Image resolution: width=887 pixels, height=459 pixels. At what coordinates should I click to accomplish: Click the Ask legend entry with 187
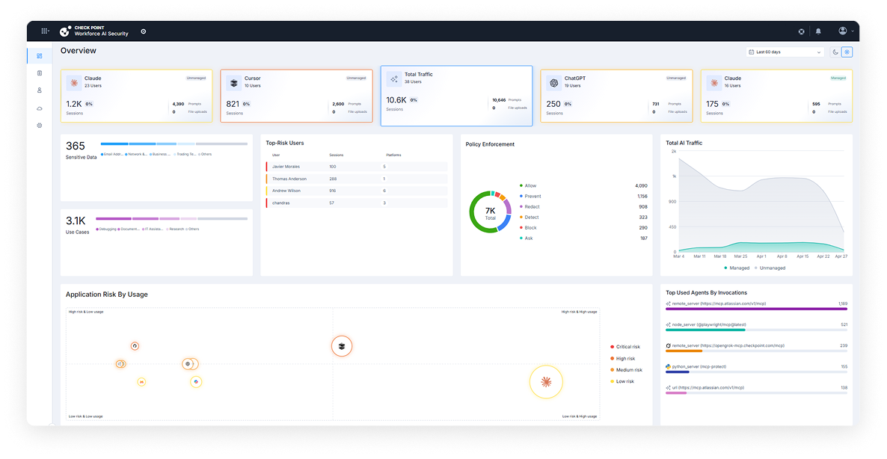pos(583,238)
